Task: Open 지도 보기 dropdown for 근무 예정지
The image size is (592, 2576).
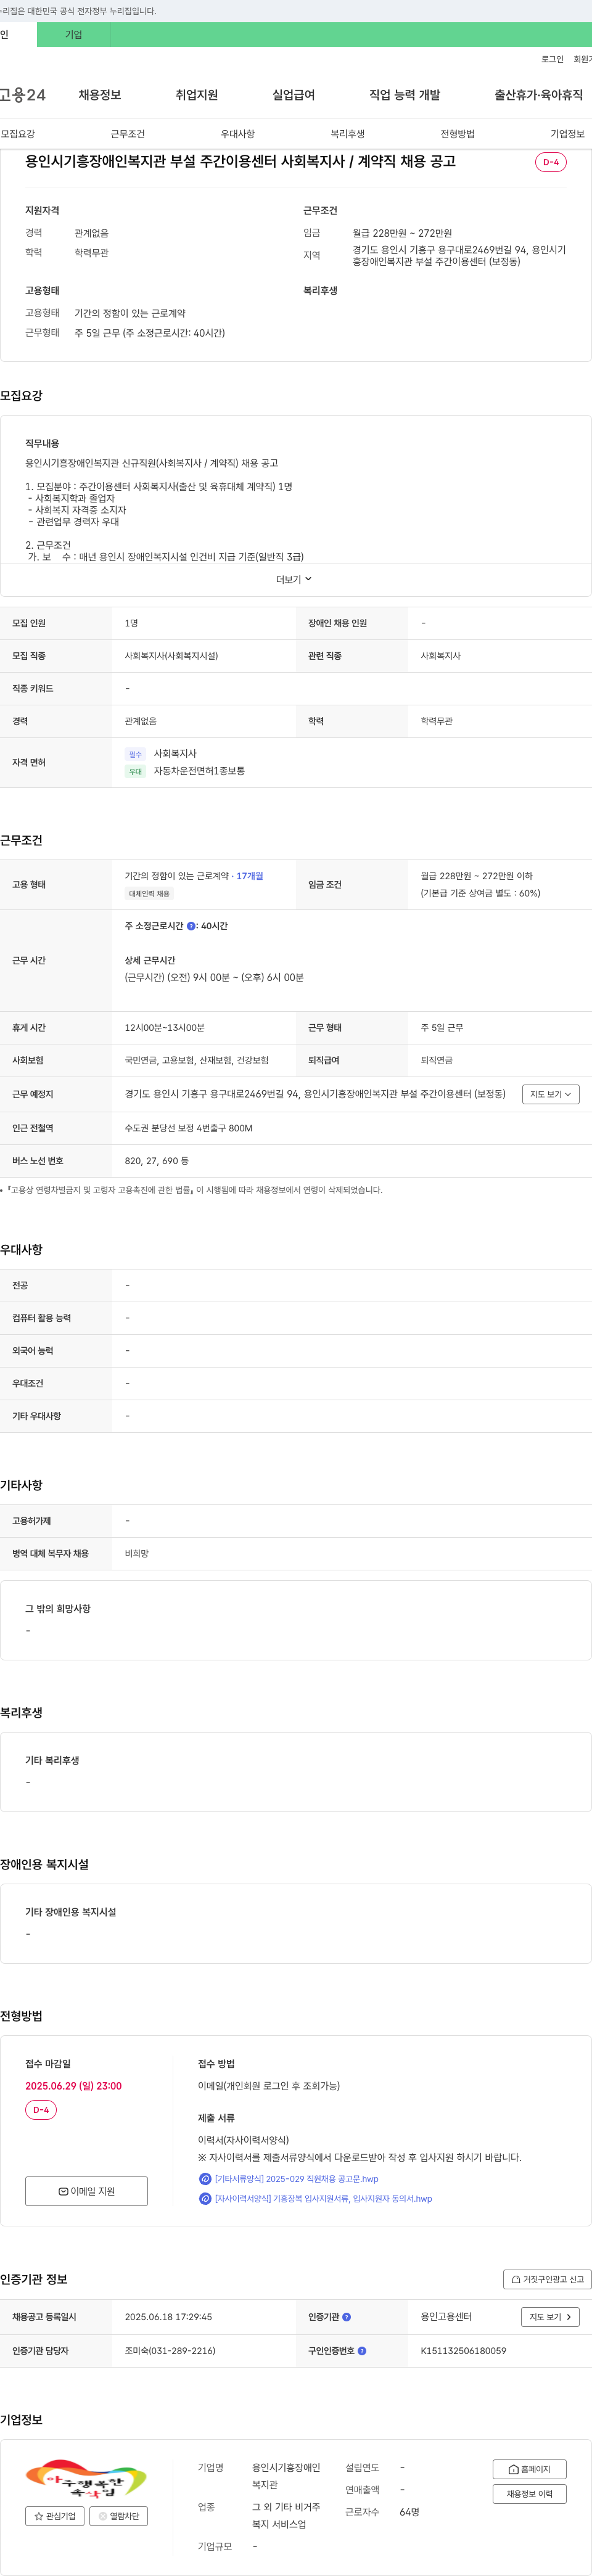Action: click(551, 1094)
